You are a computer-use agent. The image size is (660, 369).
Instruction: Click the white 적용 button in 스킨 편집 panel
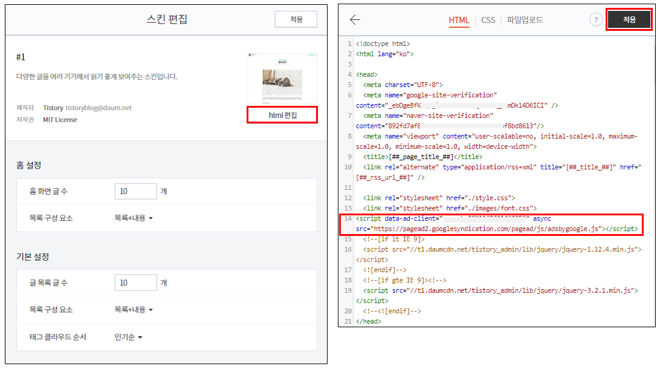(x=296, y=19)
